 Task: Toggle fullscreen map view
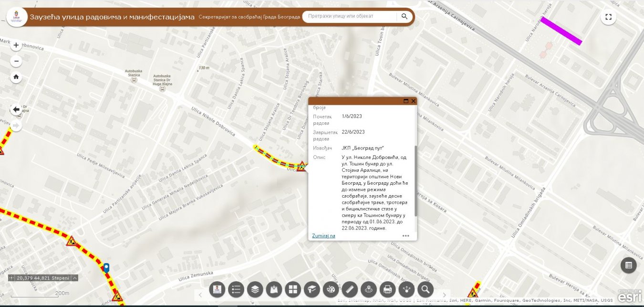tap(608, 17)
